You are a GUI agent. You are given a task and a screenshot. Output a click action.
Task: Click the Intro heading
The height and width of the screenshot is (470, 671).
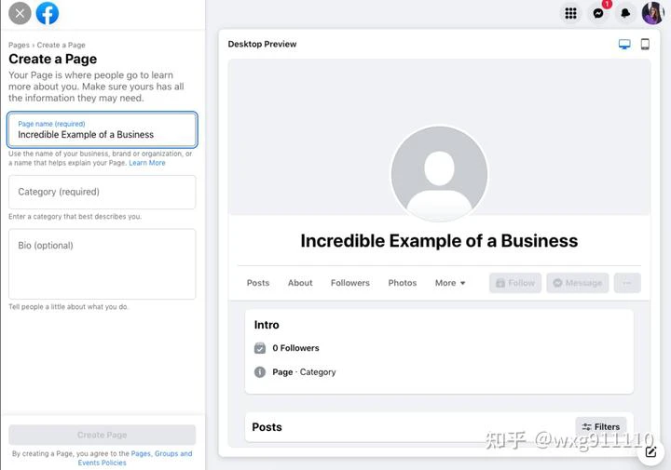click(x=267, y=325)
